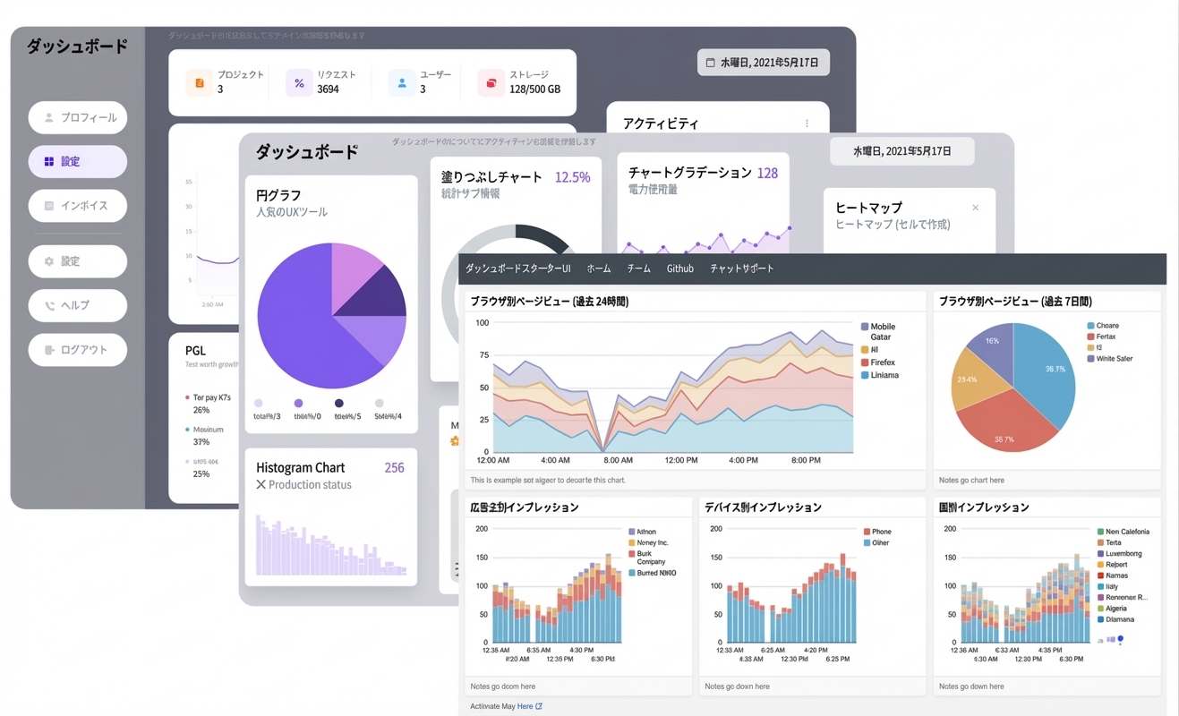1179x716 pixels.
Task: Open the Github navbar link
Action: coord(680,268)
